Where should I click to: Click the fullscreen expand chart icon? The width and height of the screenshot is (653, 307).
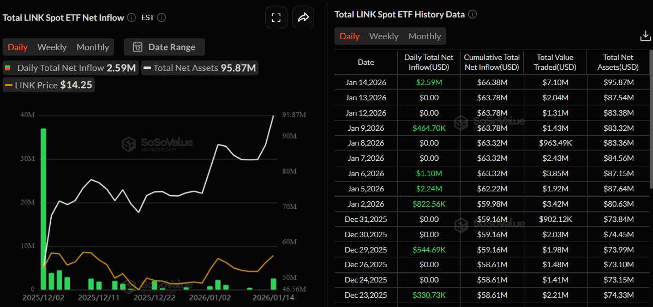coord(276,17)
